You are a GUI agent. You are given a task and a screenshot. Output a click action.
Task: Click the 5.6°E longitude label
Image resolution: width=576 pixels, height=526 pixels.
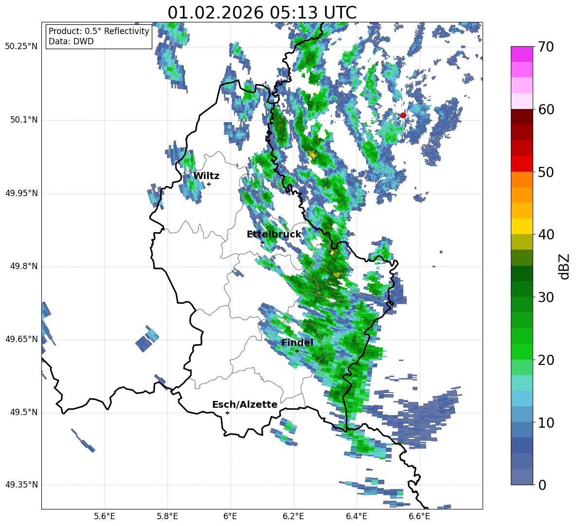click(105, 516)
